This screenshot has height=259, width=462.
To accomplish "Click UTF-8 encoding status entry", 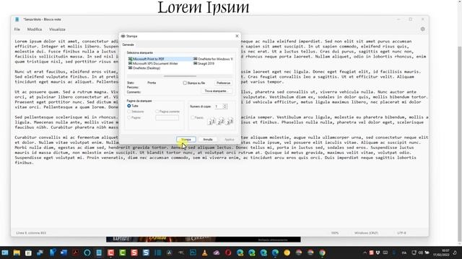I will [x=401, y=233].
